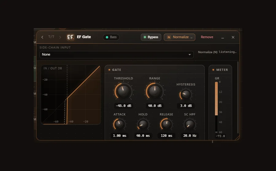Click the Normalize button
Image resolution: width=276 pixels, height=171 pixels.
tap(179, 37)
